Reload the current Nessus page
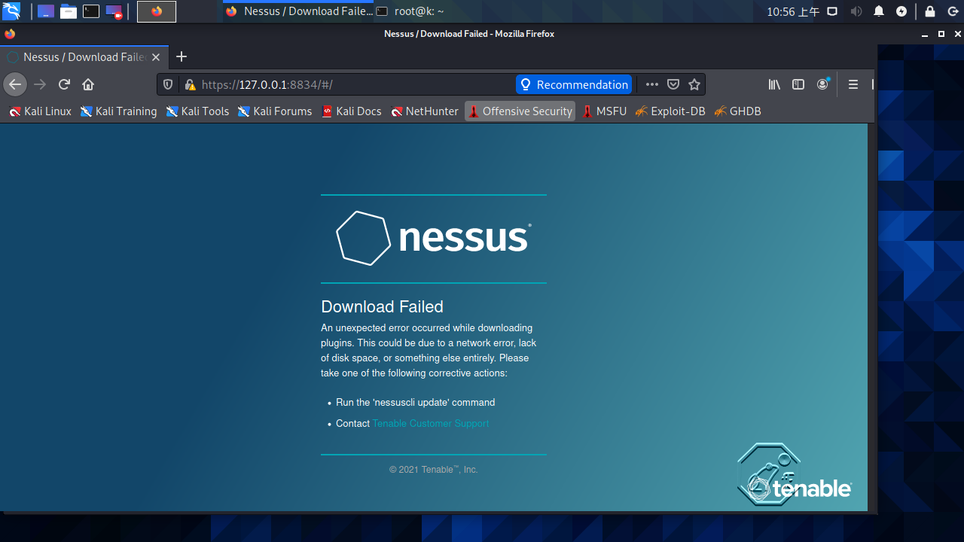The height and width of the screenshot is (542, 964). 64,84
